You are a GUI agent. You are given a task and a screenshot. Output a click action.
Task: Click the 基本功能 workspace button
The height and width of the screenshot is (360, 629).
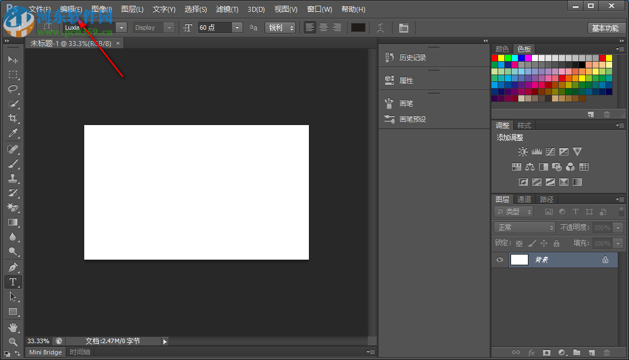pyautogui.click(x=607, y=27)
